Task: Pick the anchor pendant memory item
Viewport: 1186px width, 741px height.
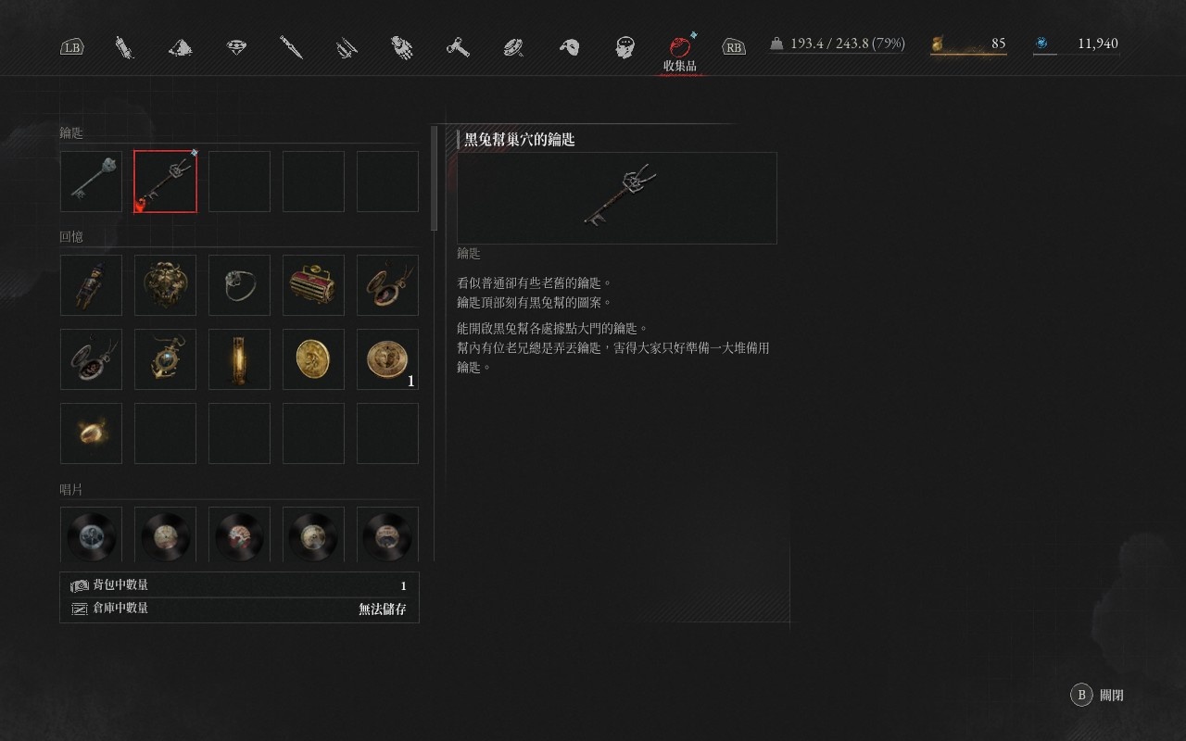Action: pyautogui.click(x=165, y=359)
